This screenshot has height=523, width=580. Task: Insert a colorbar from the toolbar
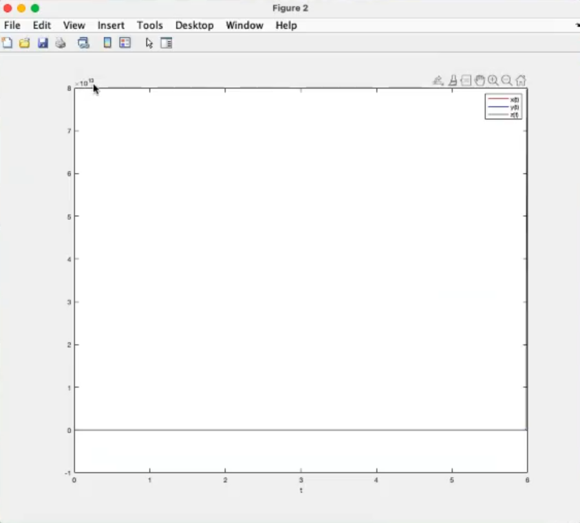point(107,43)
